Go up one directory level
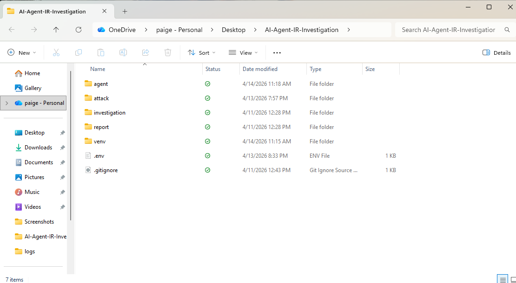This screenshot has width=516, height=283. [56, 30]
